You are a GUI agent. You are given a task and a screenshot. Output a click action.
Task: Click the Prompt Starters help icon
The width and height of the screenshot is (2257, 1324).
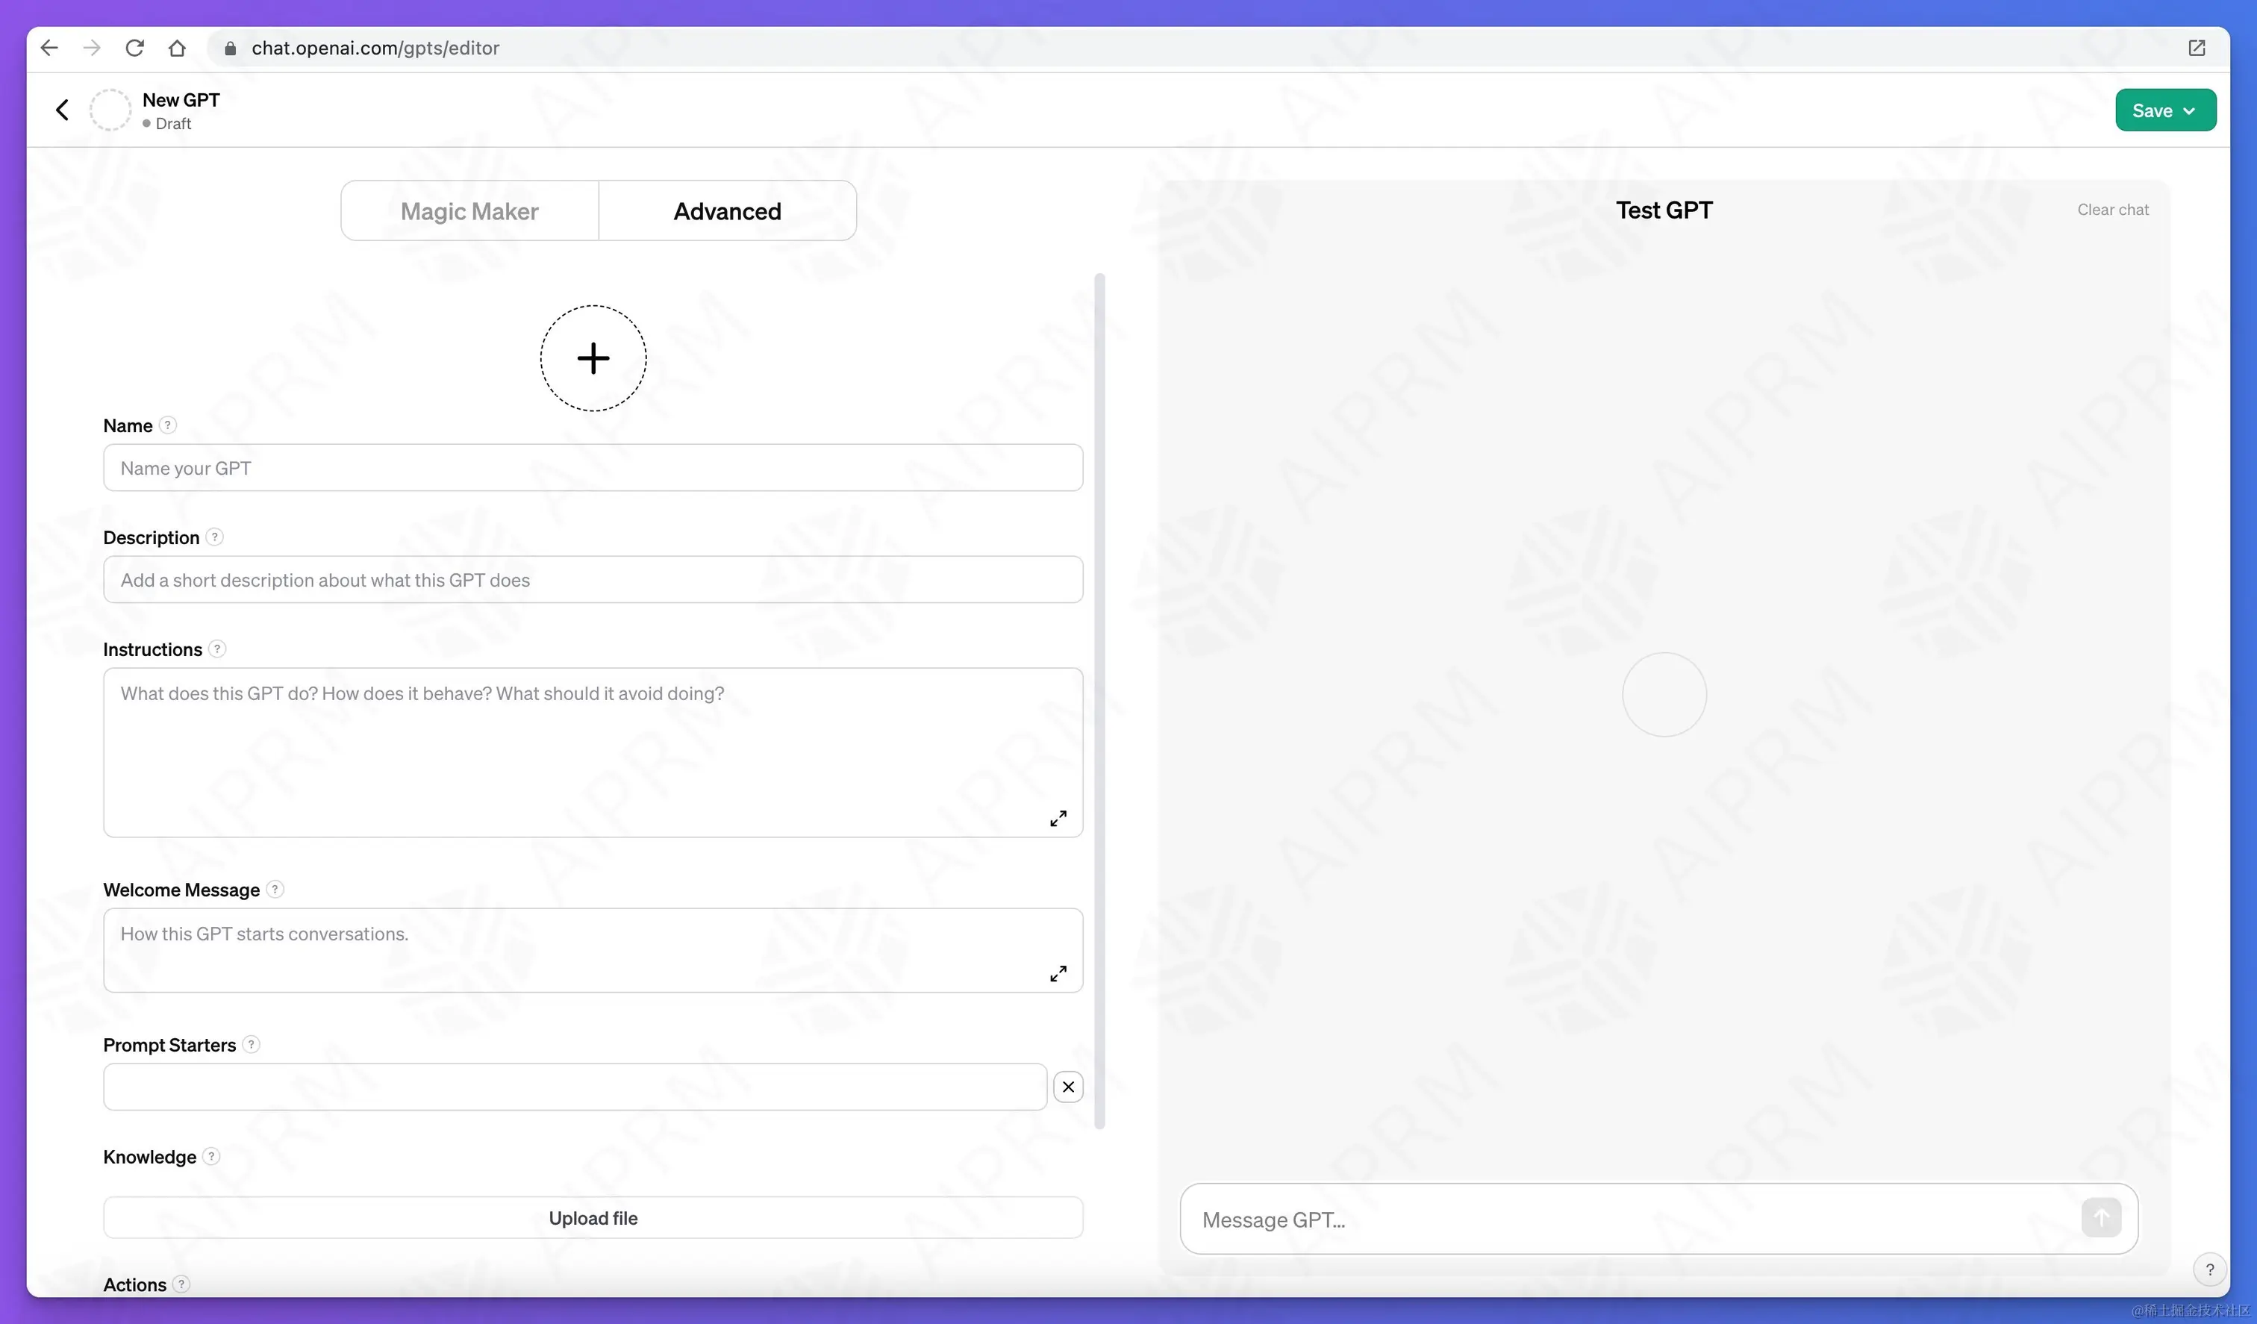tap(252, 1045)
